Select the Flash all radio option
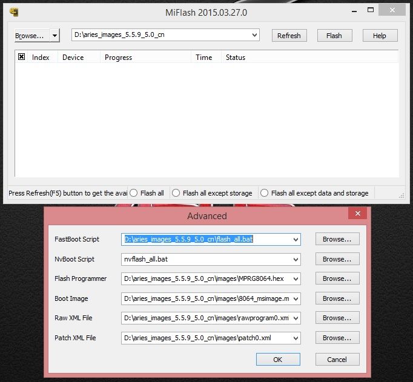The height and width of the screenshot is (382, 413). [147, 193]
